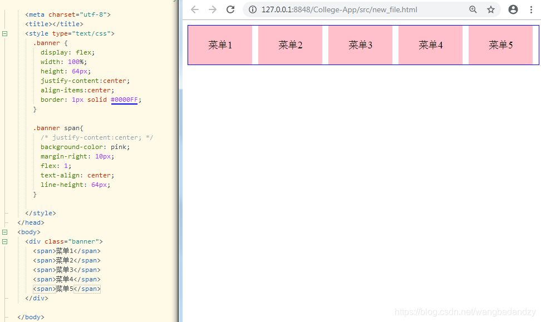This screenshot has height=322, width=541.
Task: Collapse the style block code fold
Action: (x=4, y=33)
